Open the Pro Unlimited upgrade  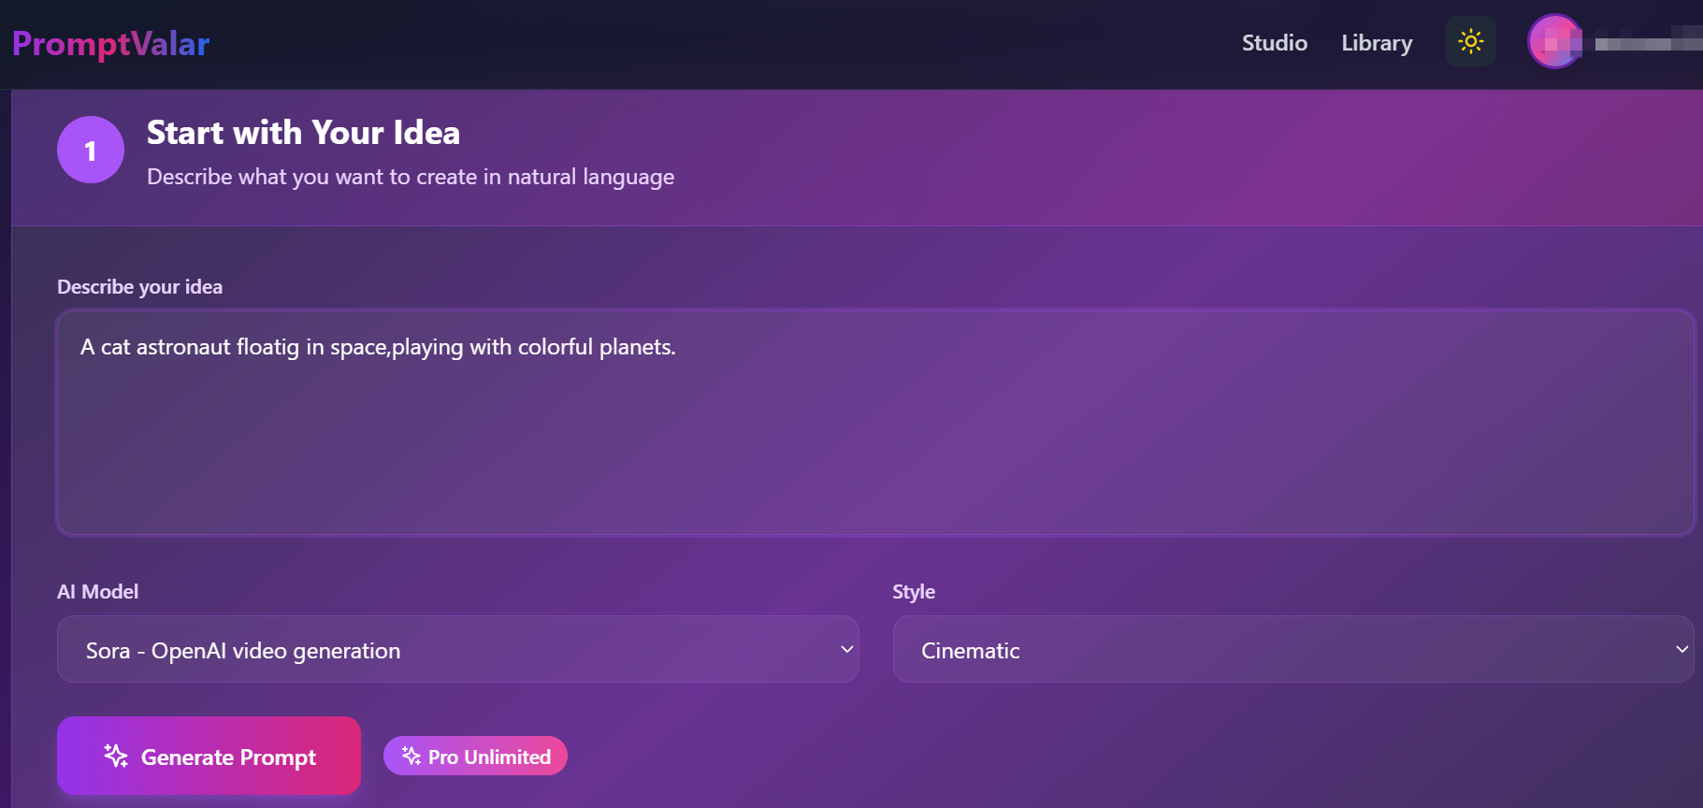474,756
